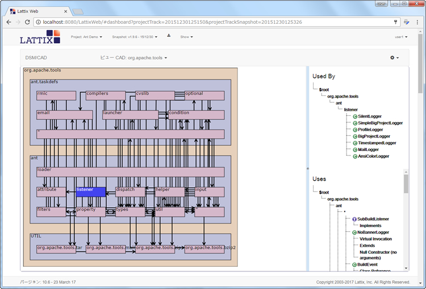Open the Snapshot v1.9.6 dropdown
The image size is (426, 289).
click(135, 37)
